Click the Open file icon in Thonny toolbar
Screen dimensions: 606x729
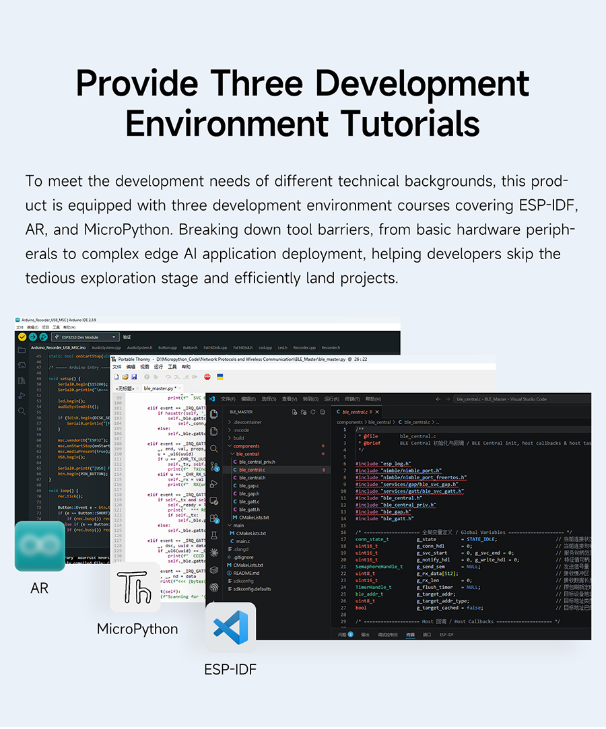tap(125, 377)
